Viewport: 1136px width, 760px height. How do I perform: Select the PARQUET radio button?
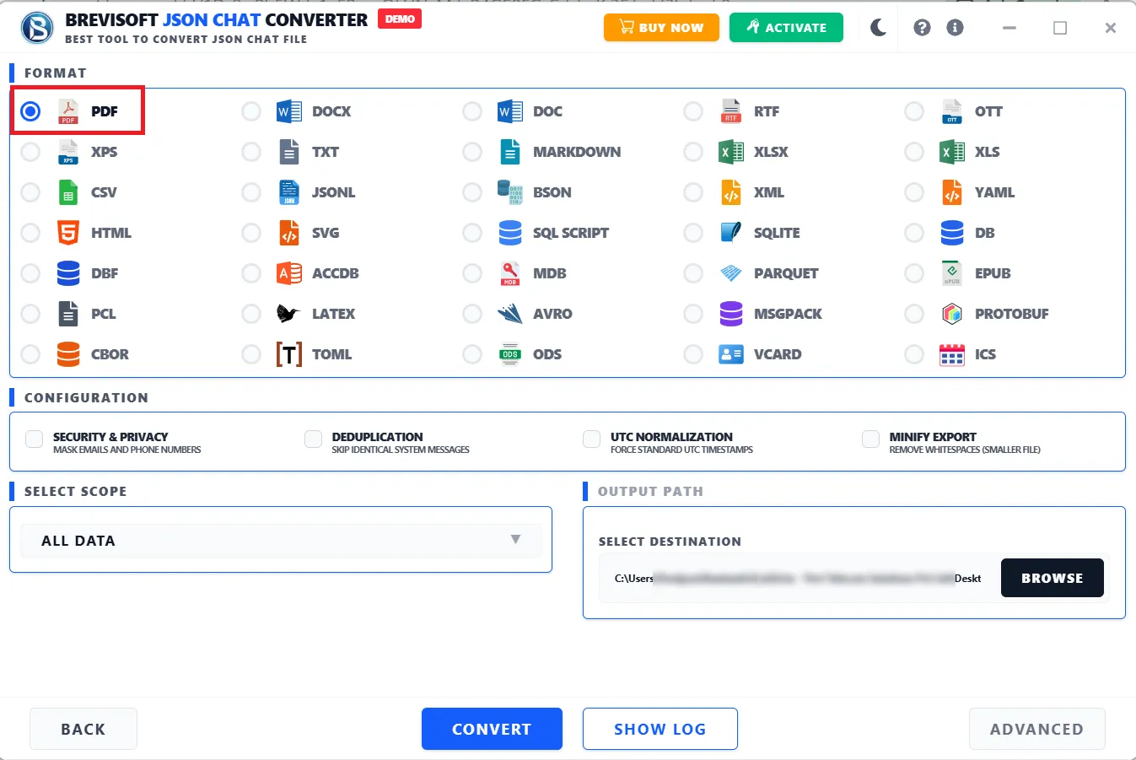point(693,273)
